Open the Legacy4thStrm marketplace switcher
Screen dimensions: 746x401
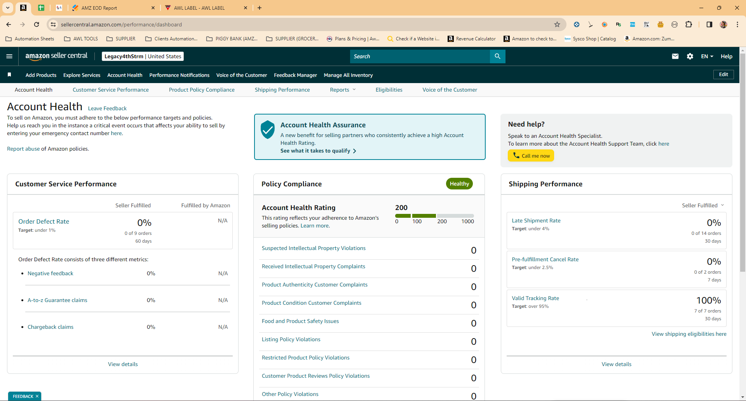click(x=143, y=56)
